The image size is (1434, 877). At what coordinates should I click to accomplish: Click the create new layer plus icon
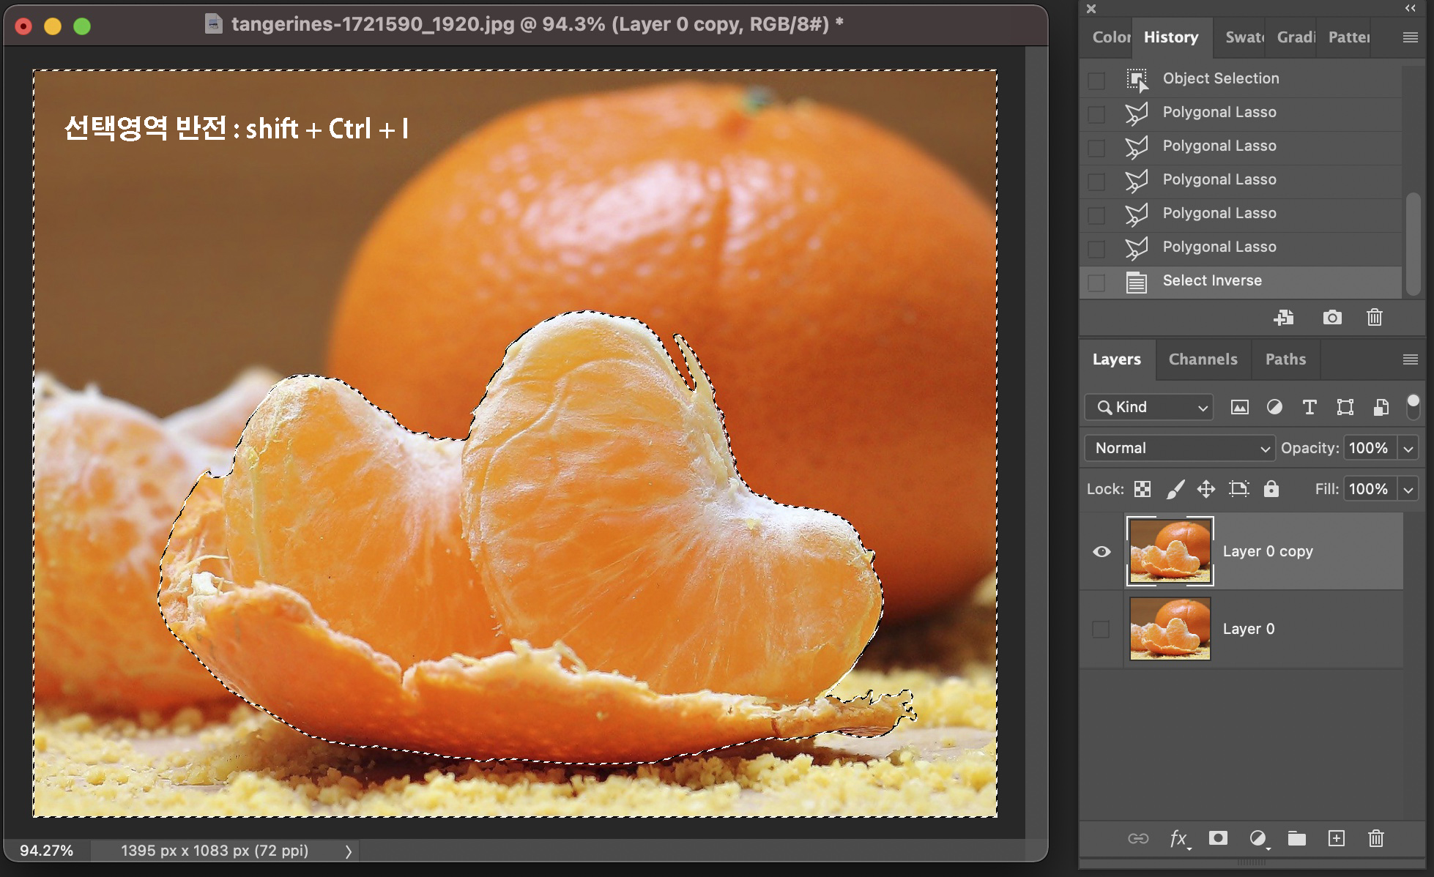coord(1336,838)
